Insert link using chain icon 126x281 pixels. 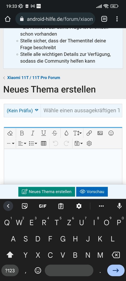click(89, 133)
